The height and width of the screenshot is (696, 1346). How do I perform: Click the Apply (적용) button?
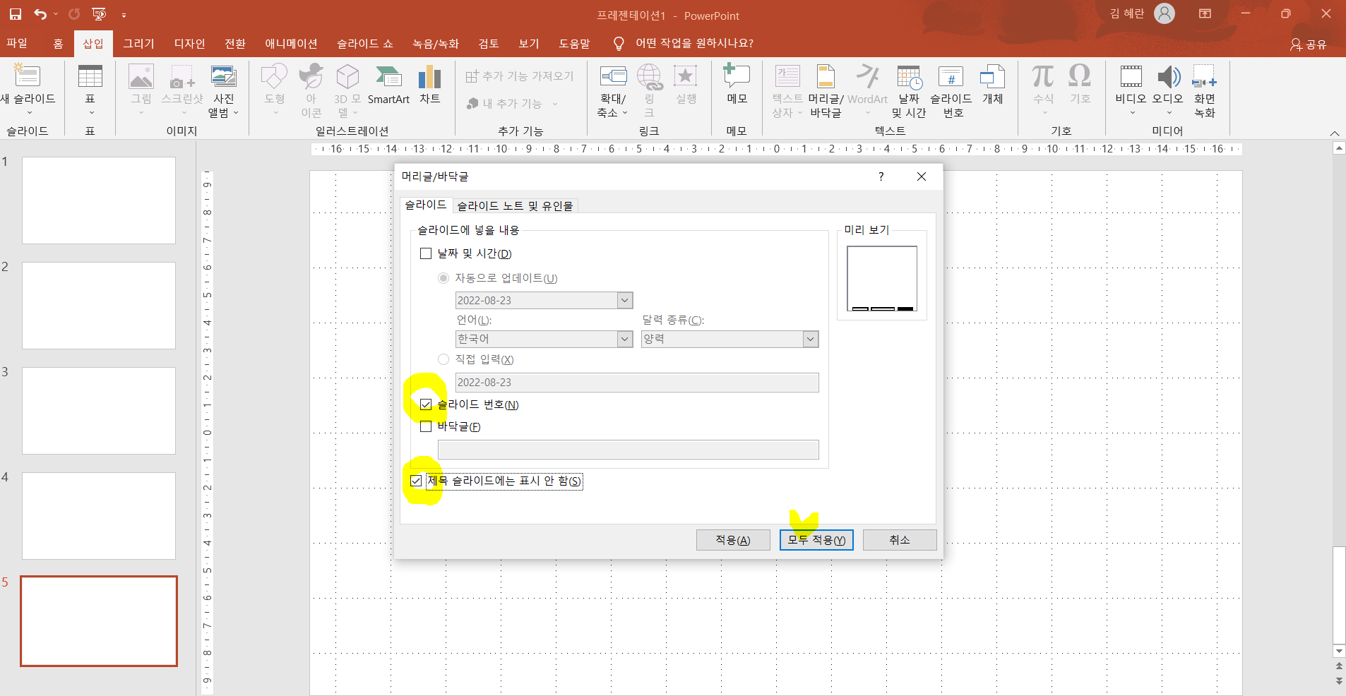733,540
